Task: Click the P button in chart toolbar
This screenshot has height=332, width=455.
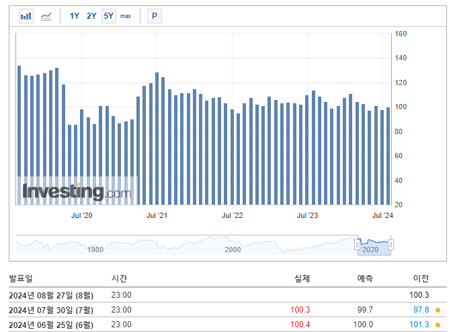Action: (155, 16)
